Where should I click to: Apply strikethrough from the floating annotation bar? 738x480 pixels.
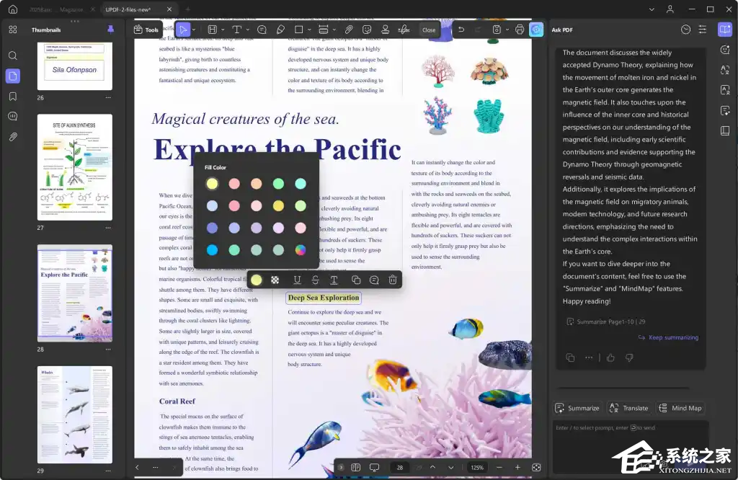coord(316,280)
